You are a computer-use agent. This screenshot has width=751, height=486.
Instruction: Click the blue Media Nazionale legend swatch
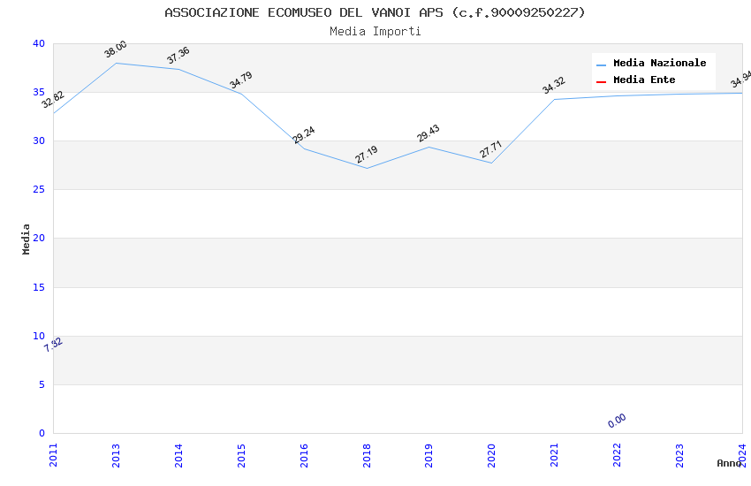pyautogui.click(x=601, y=65)
